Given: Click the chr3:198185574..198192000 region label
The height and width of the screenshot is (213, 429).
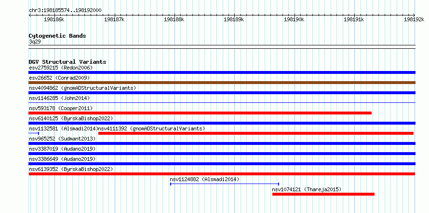Looking at the screenshot, I should (65, 11).
